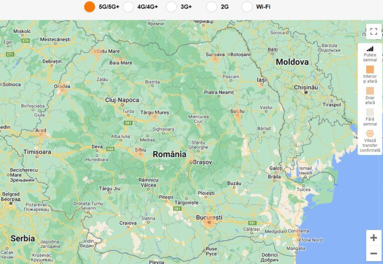Click the 'Bălți' city label
Viewport: 383px width, 264px height.
[273, 49]
